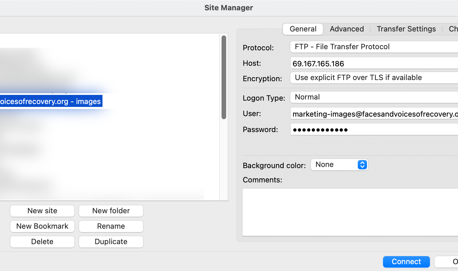Select the voicesofrecovery.org - images site entry

point(50,101)
